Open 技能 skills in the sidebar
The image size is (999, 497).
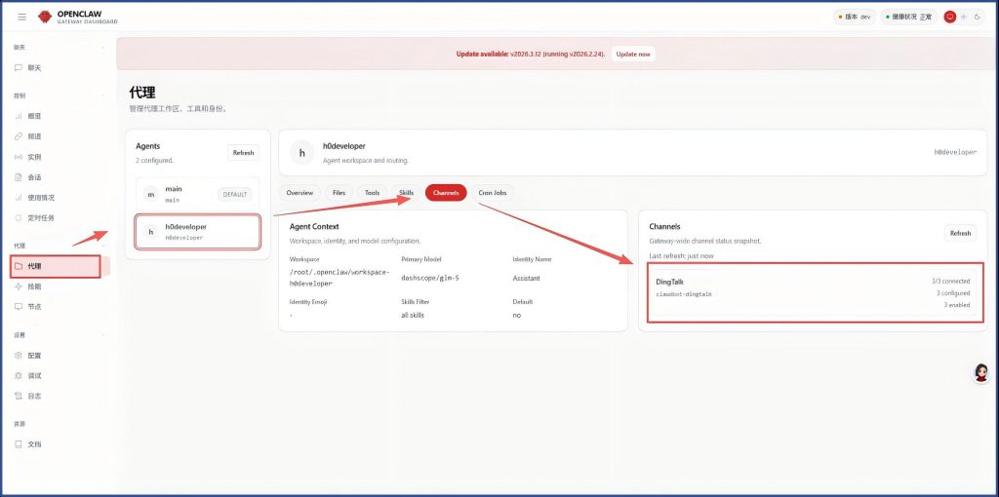point(34,287)
